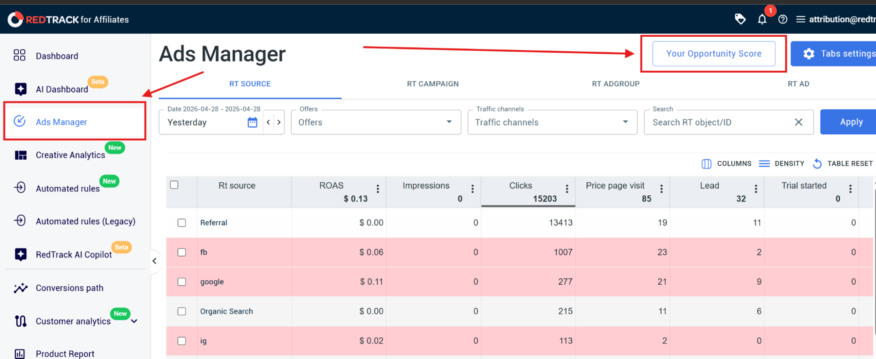
Task: Click ROAS value $ 0.11
Action: click(x=372, y=282)
